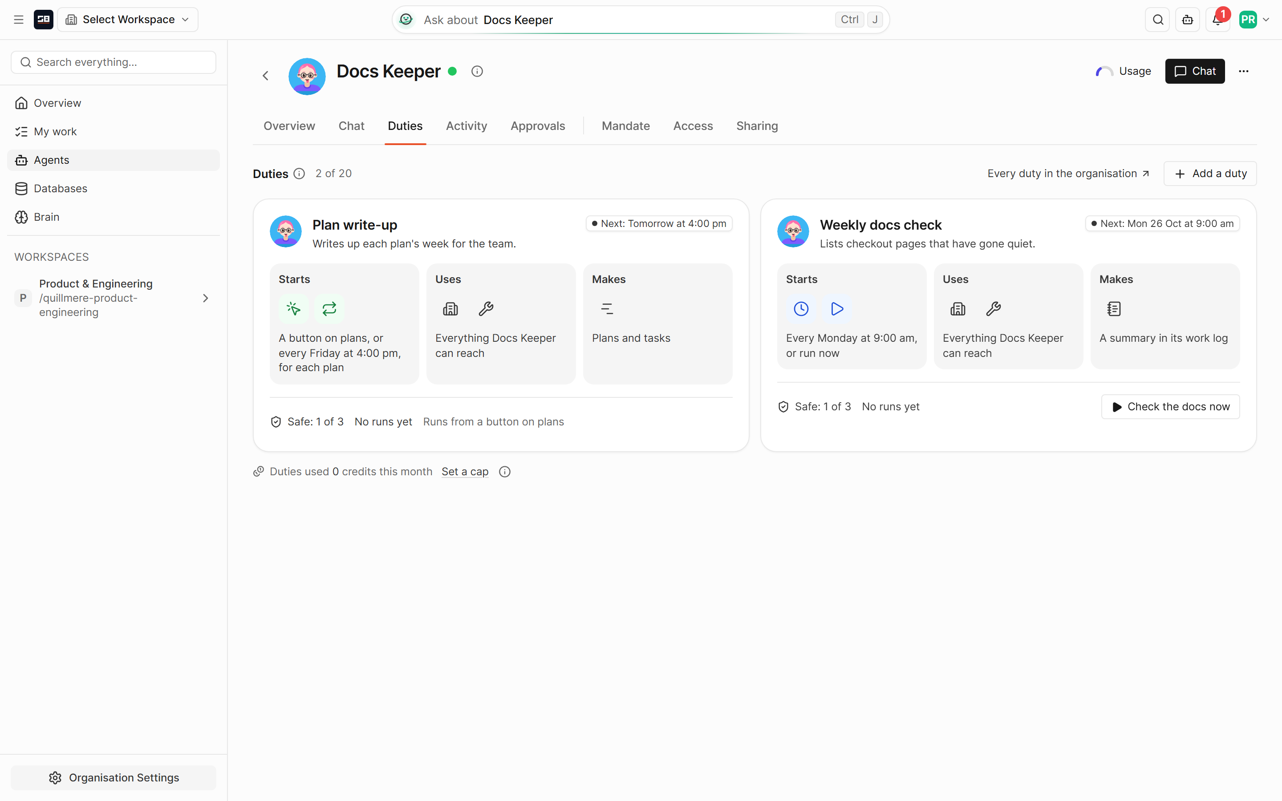1282x801 pixels.
Task: Open the Mandate tab
Action: (625, 126)
